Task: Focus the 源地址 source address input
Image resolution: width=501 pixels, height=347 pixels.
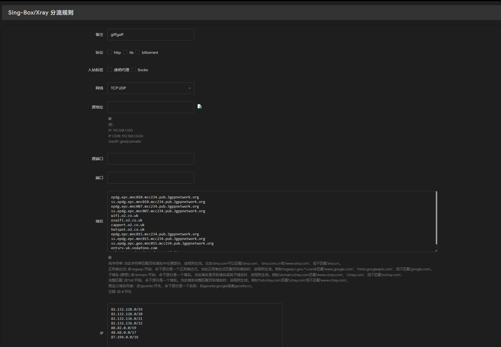Action: point(151,107)
